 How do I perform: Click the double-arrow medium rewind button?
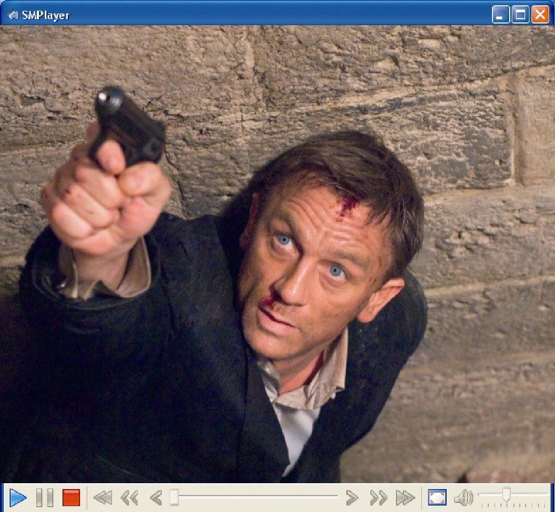point(130,498)
